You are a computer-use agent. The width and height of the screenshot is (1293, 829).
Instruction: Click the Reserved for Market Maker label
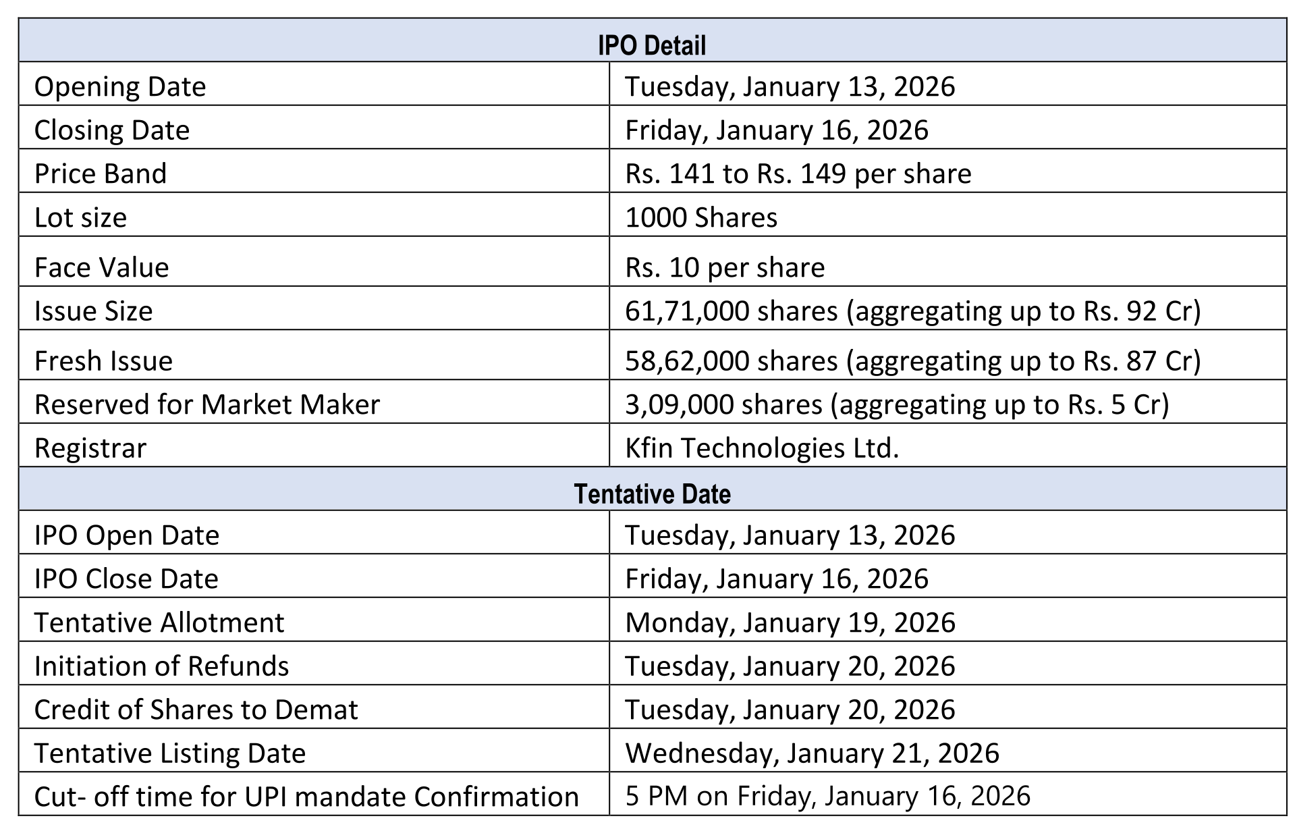coord(207,404)
